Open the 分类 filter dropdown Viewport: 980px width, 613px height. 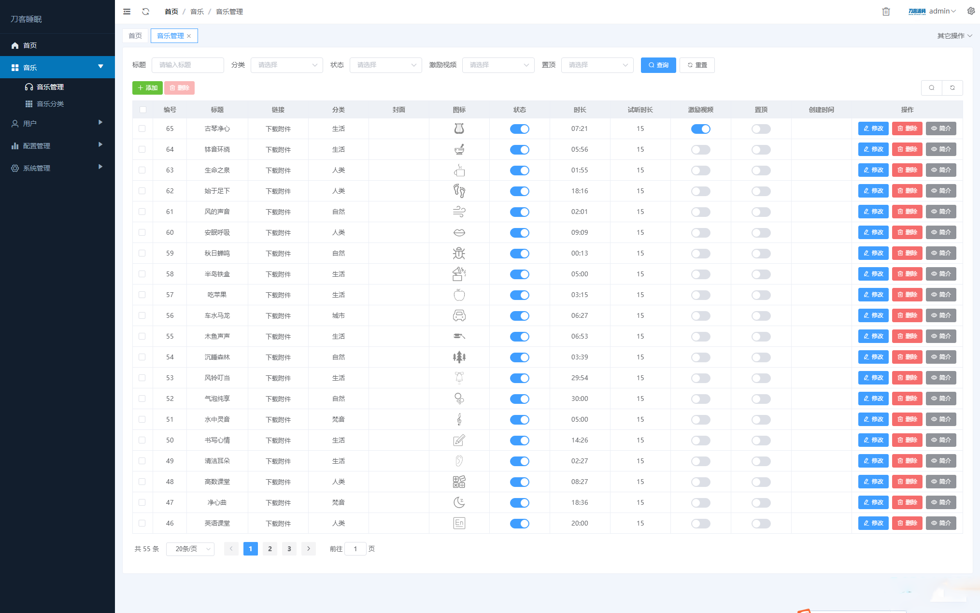(286, 64)
